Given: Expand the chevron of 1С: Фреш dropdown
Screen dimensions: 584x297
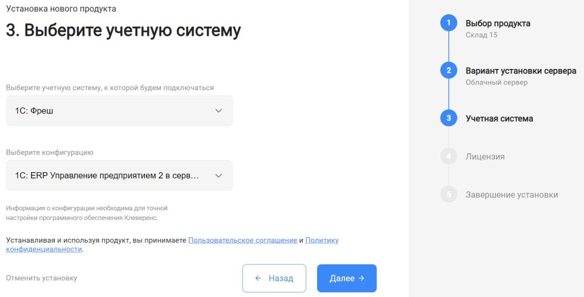Looking at the screenshot, I should point(218,111).
